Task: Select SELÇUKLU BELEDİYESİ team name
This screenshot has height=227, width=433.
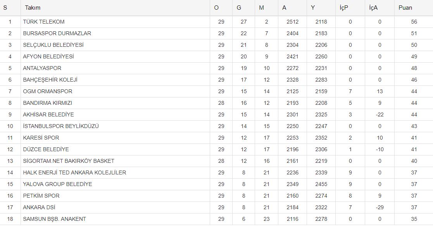Action: [53, 45]
